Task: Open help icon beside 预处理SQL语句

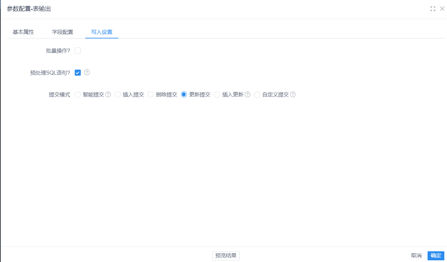Action: [x=87, y=73]
